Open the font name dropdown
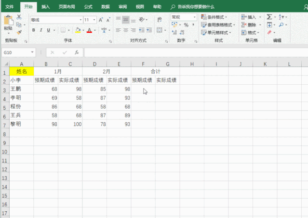308x218 pixels. (x=80, y=20)
